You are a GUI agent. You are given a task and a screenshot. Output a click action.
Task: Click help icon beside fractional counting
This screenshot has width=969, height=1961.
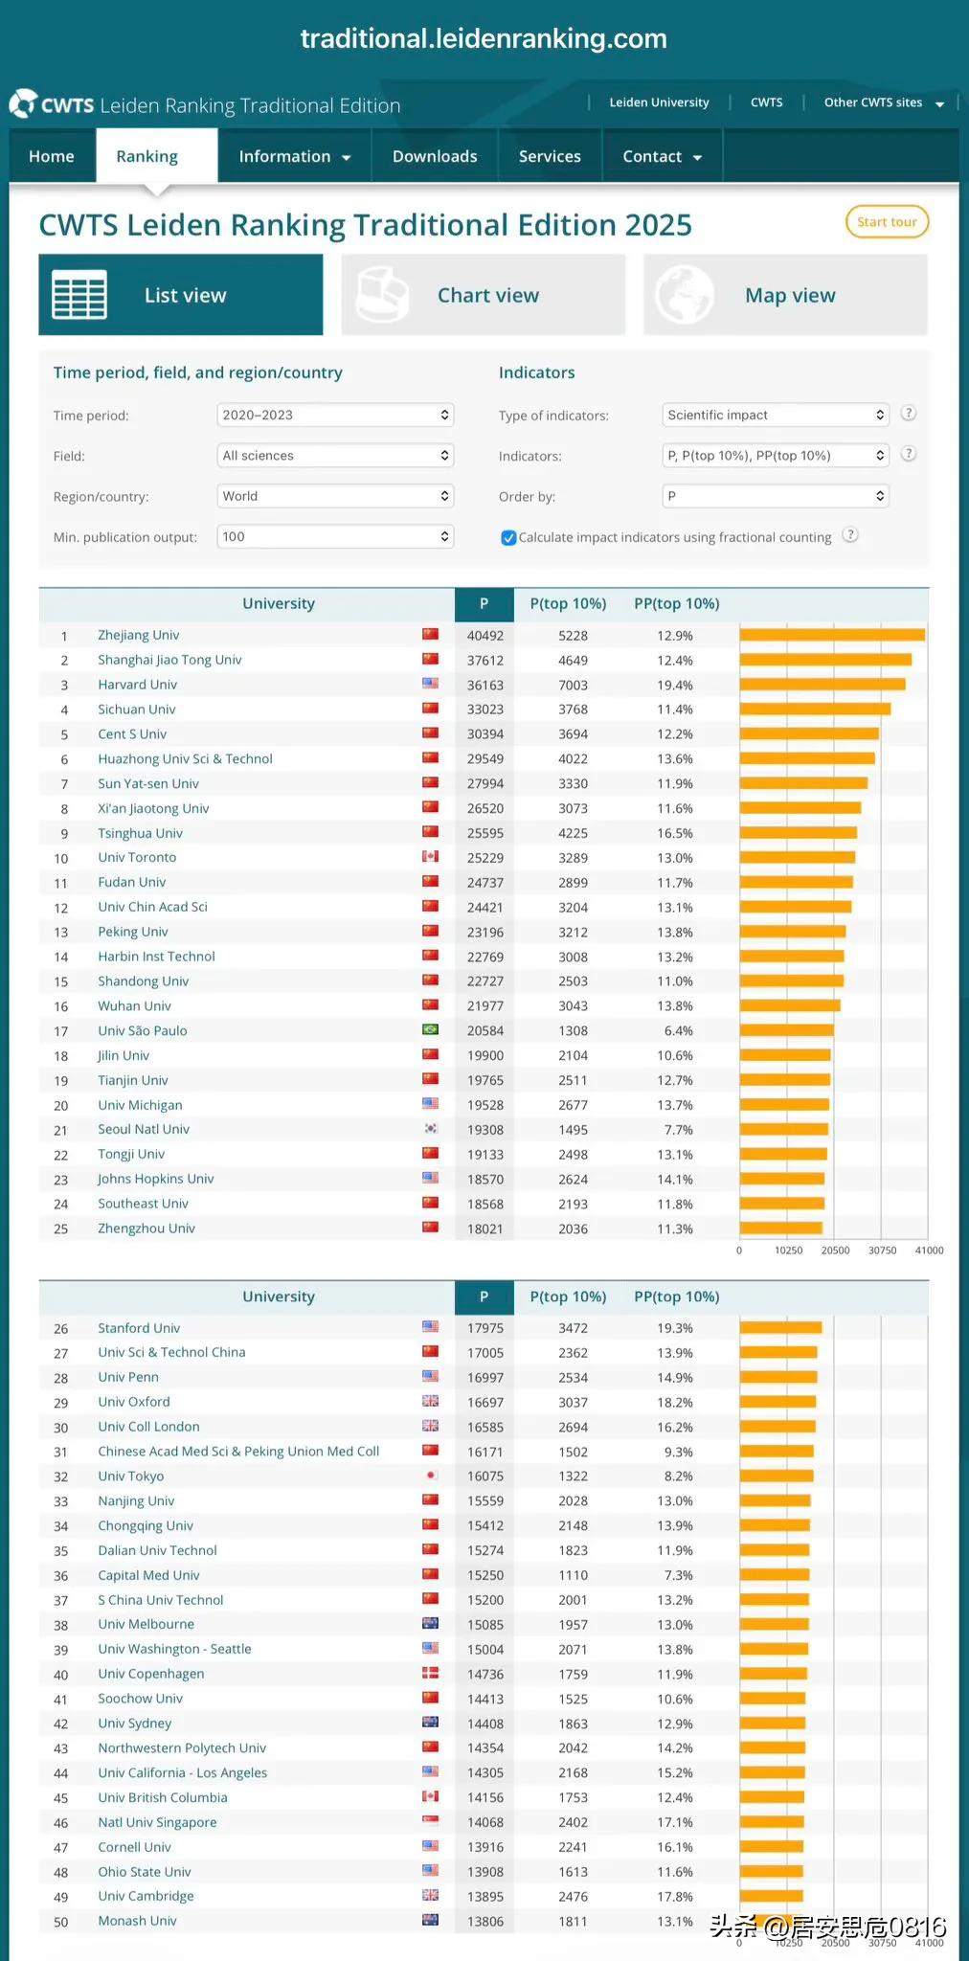[x=850, y=535]
